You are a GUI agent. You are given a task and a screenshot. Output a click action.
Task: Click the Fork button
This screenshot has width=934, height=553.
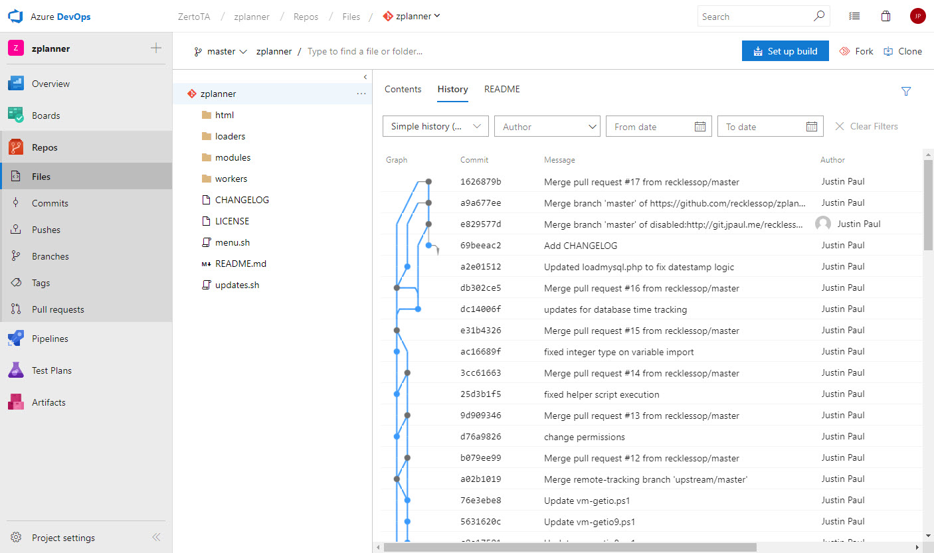pyautogui.click(x=856, y=51)
